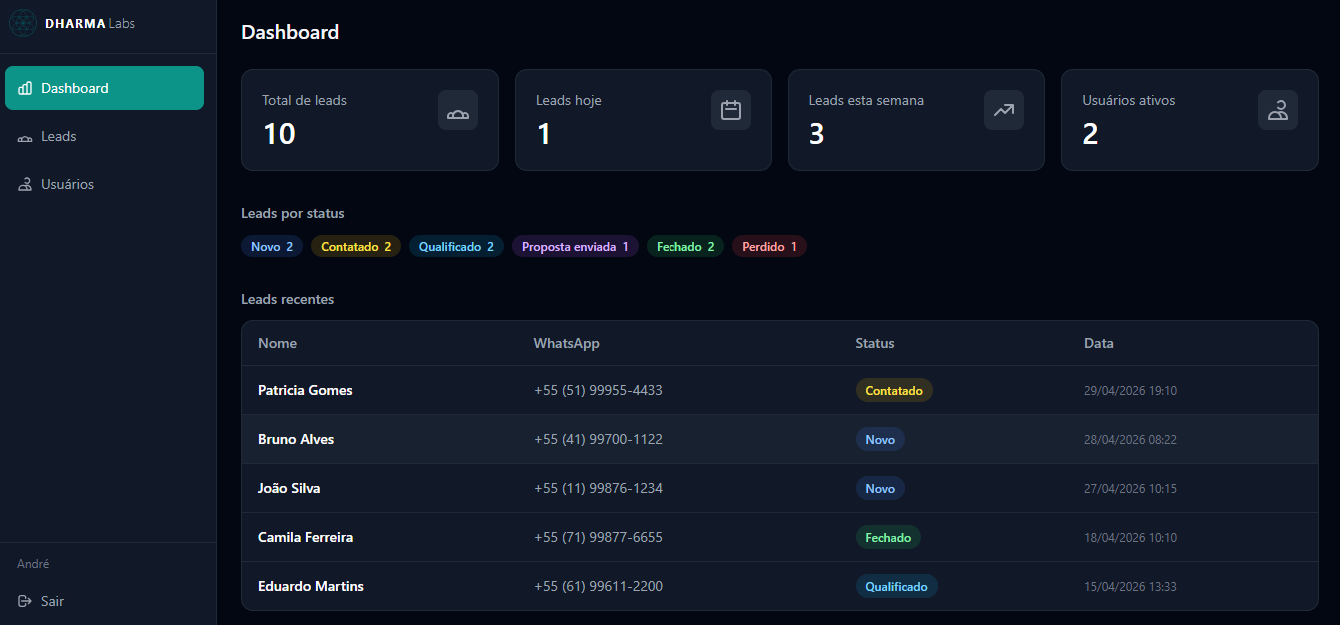The height and width of the screenshot is (625, 1340).
Task: Click the date 18/04/2026 10:10
Action: tap(1130, 537)
